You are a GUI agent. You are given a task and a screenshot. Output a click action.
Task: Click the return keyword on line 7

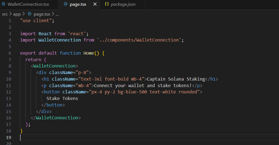33,60
